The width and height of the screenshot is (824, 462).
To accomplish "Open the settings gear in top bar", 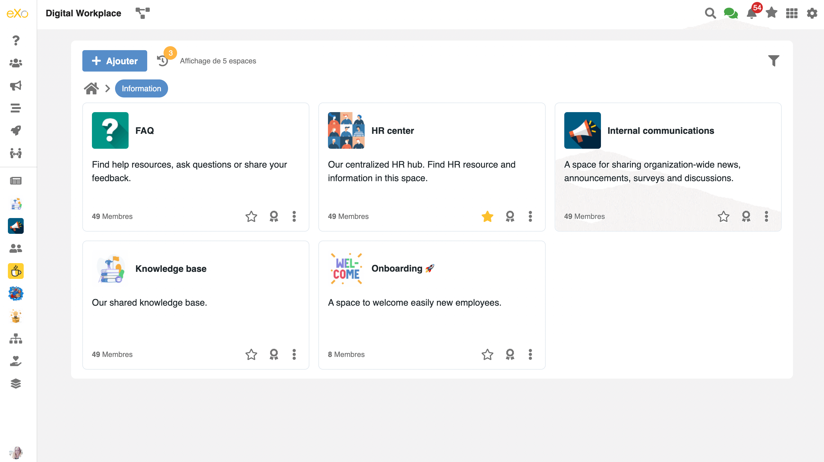I will click(812, 13).
